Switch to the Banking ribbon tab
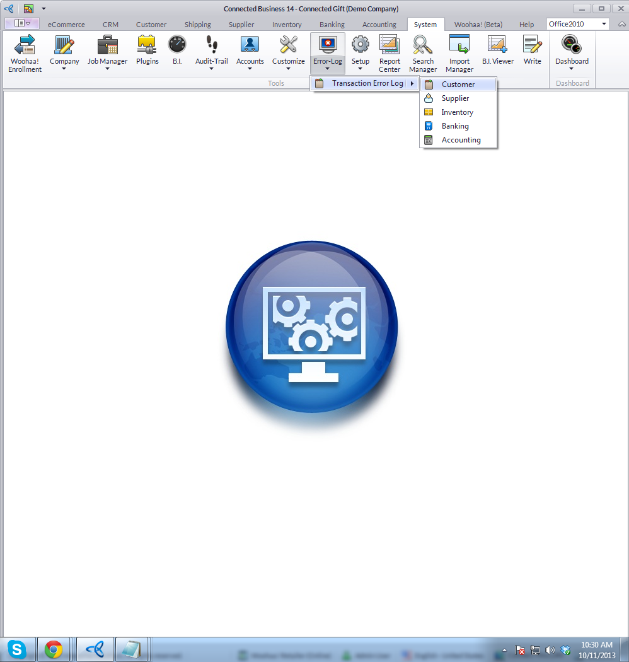Screen dimensions: 629x662 pyautogui.click(x=332, y=25)
